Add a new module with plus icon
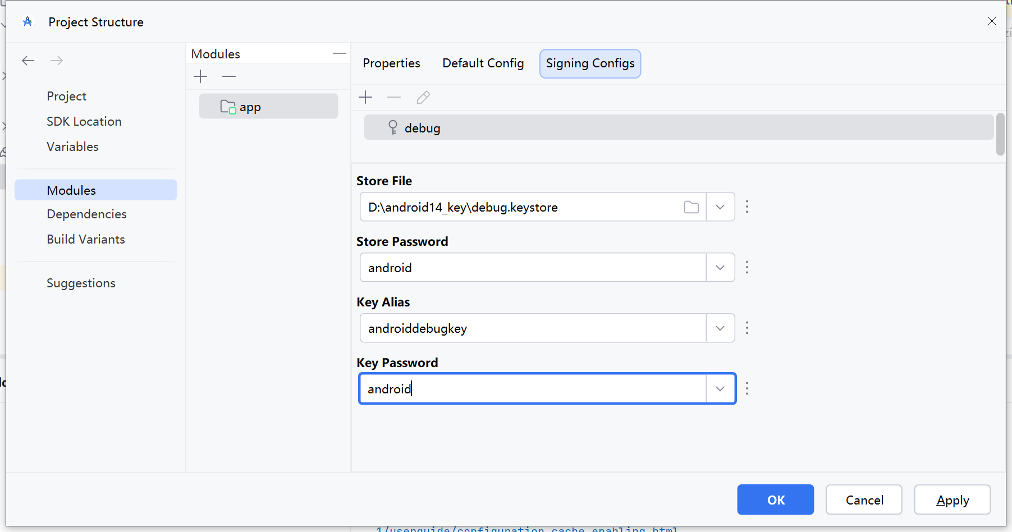 (x=200, y=76)
